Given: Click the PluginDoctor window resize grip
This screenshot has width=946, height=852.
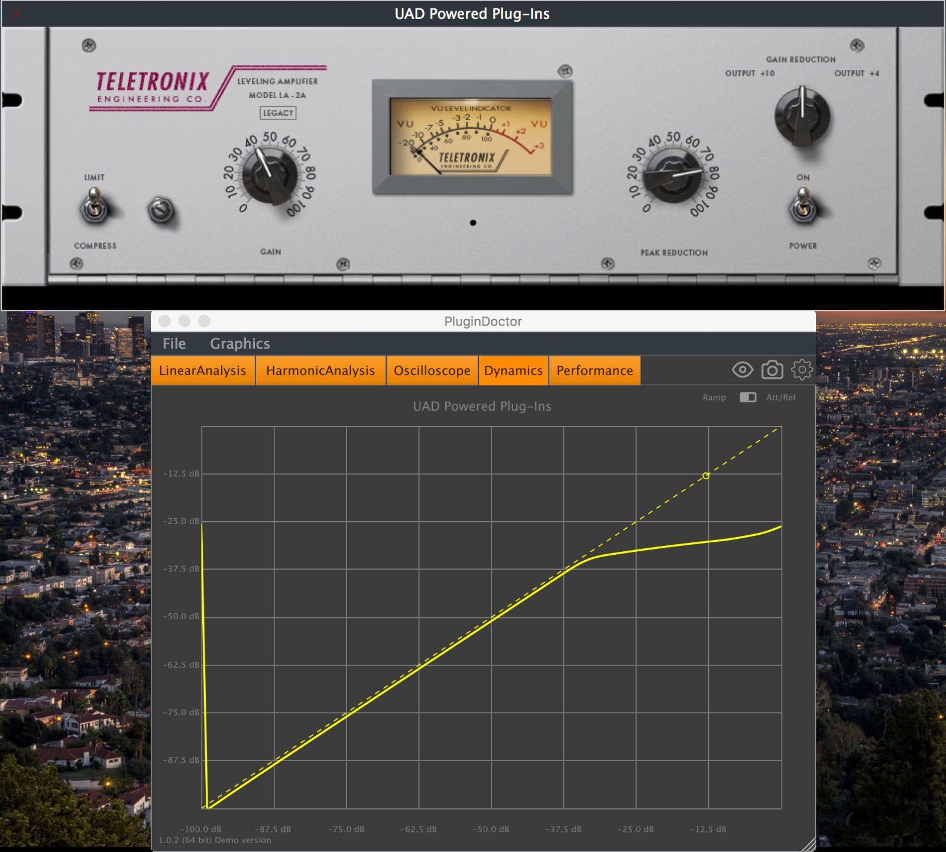Looking at the screenshot, I should tap(808, 844).
